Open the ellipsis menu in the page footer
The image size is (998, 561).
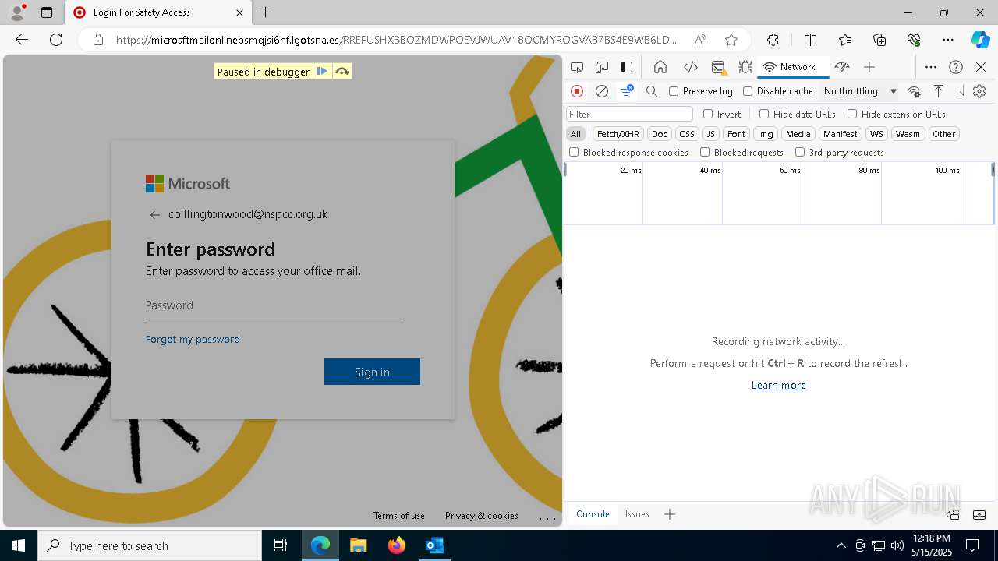[x=547, y=517]
